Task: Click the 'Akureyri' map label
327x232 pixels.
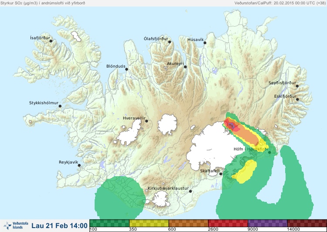Action: tap(175, 64)
